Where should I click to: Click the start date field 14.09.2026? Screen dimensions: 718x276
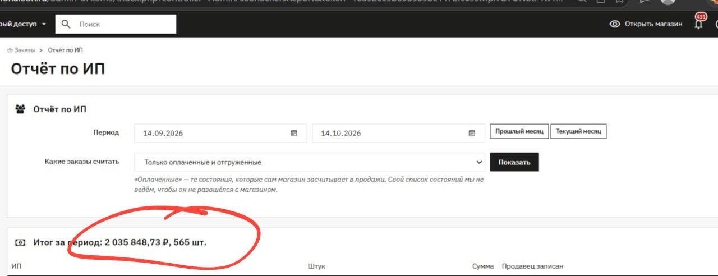tap(220, 133)
